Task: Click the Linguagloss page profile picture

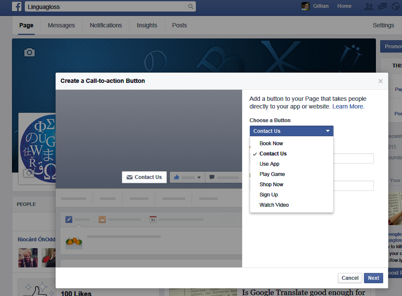Action: [37, 149]
